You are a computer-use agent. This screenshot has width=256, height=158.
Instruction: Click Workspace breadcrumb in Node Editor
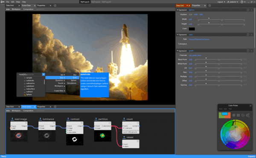coord(16,111)
